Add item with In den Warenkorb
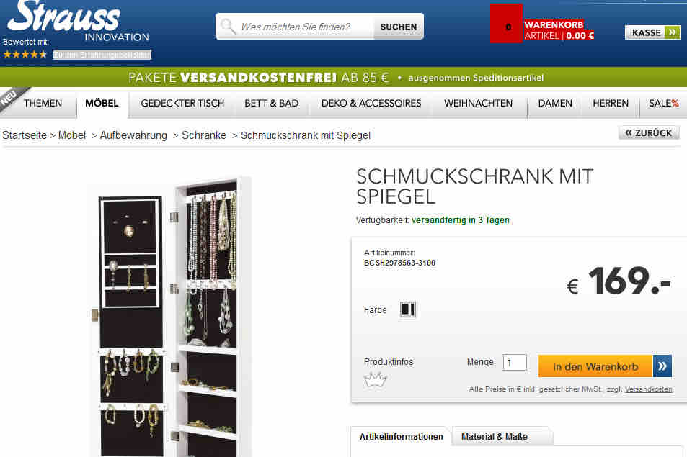The image size is (687, 457). coord(595,366)
